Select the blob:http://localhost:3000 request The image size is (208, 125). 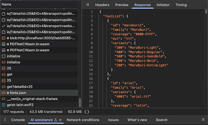click(x=39, y=38)
